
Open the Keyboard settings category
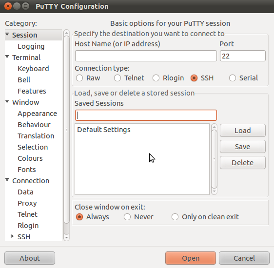[x=33, y=69]
